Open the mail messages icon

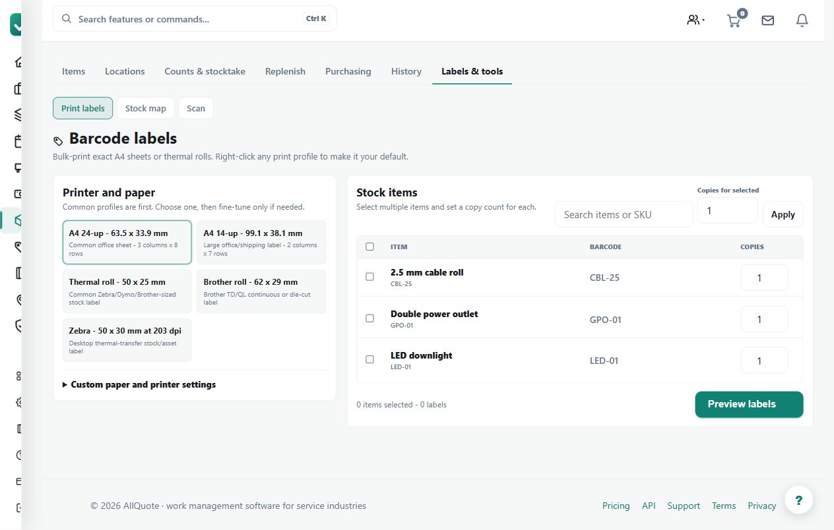pos(768,20)
